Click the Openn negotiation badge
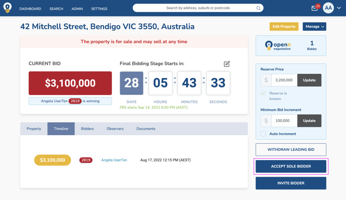This screenshot has width=346, height=200. [278, 46]
